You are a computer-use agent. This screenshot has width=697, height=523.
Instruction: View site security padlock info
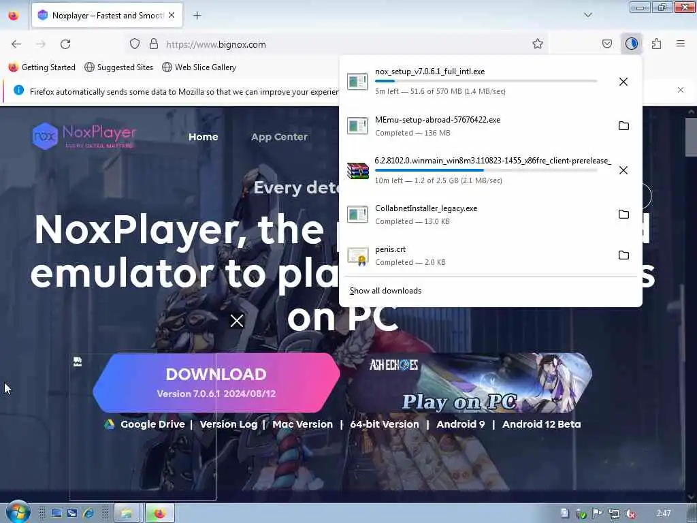(154, 44)
